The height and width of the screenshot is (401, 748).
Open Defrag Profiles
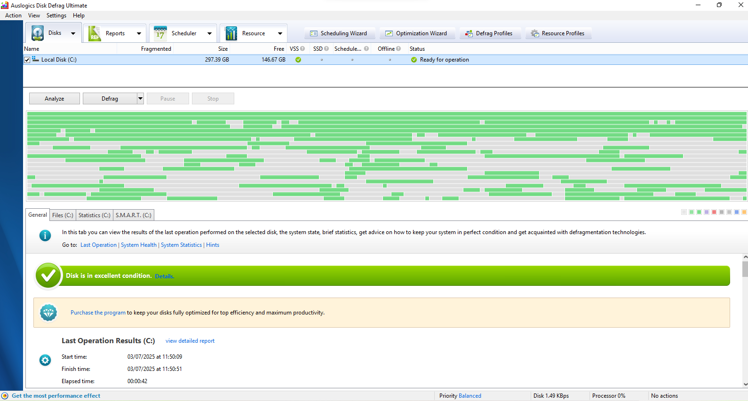click(x=490, y=33)
